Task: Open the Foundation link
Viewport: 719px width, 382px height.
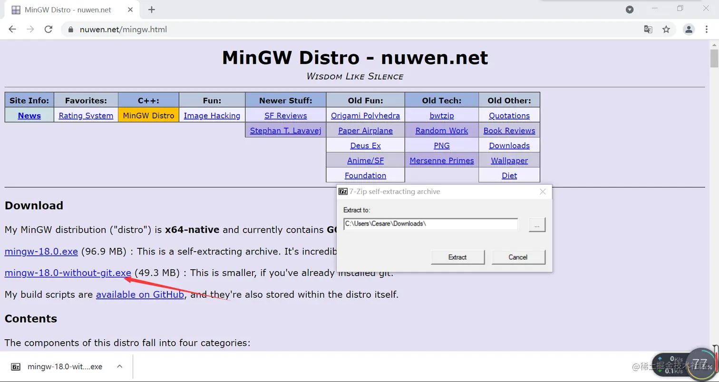Action: coord(366,176)
